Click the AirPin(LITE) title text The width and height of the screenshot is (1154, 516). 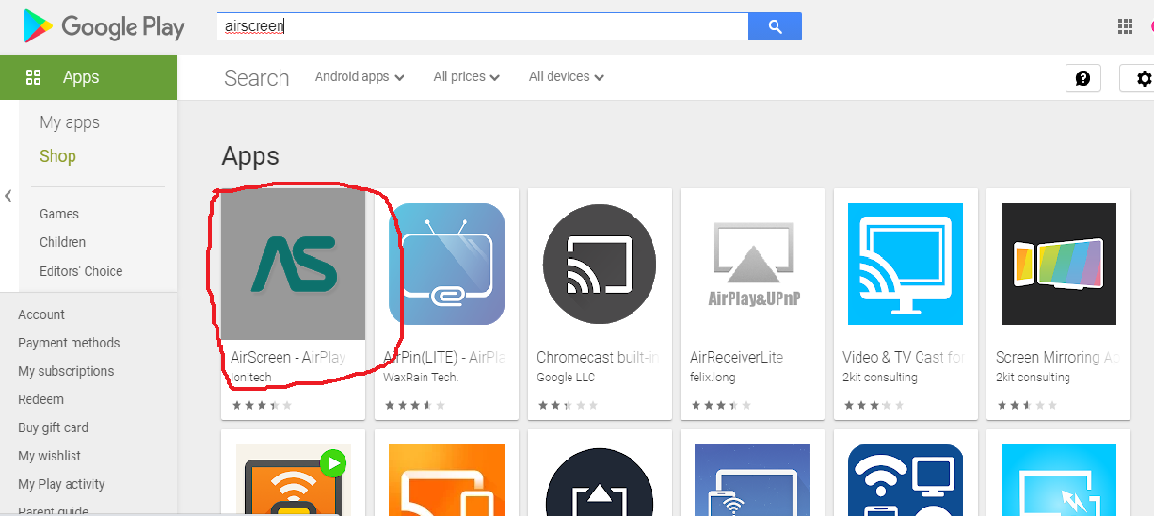point(444,358)
